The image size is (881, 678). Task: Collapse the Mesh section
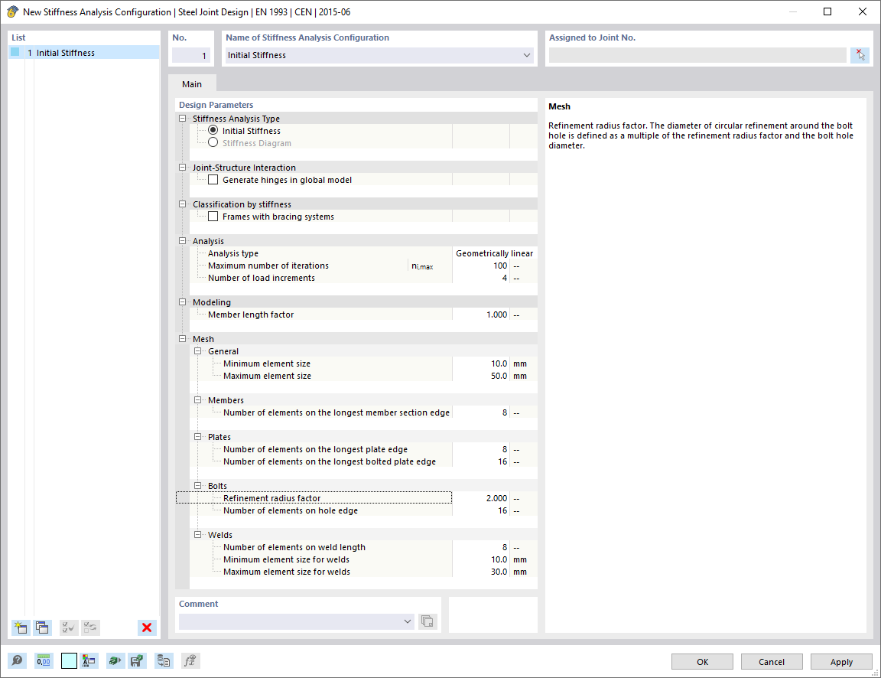click(x=183, y=338)
